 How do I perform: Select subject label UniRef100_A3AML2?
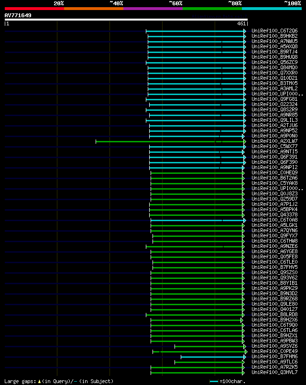(274, 88)
